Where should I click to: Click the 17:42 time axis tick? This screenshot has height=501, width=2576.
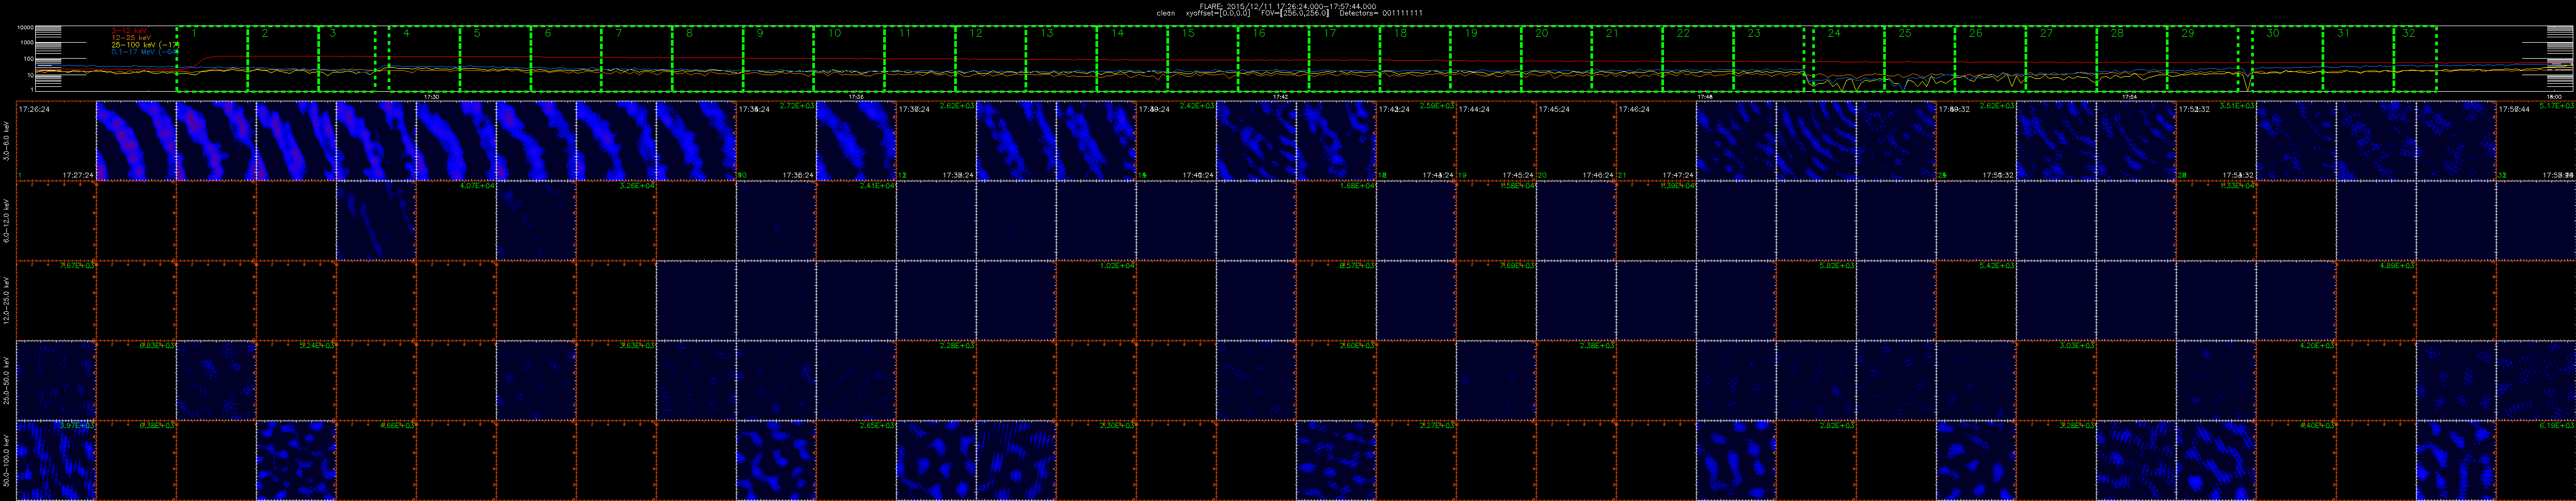(x=1281, y=97)
